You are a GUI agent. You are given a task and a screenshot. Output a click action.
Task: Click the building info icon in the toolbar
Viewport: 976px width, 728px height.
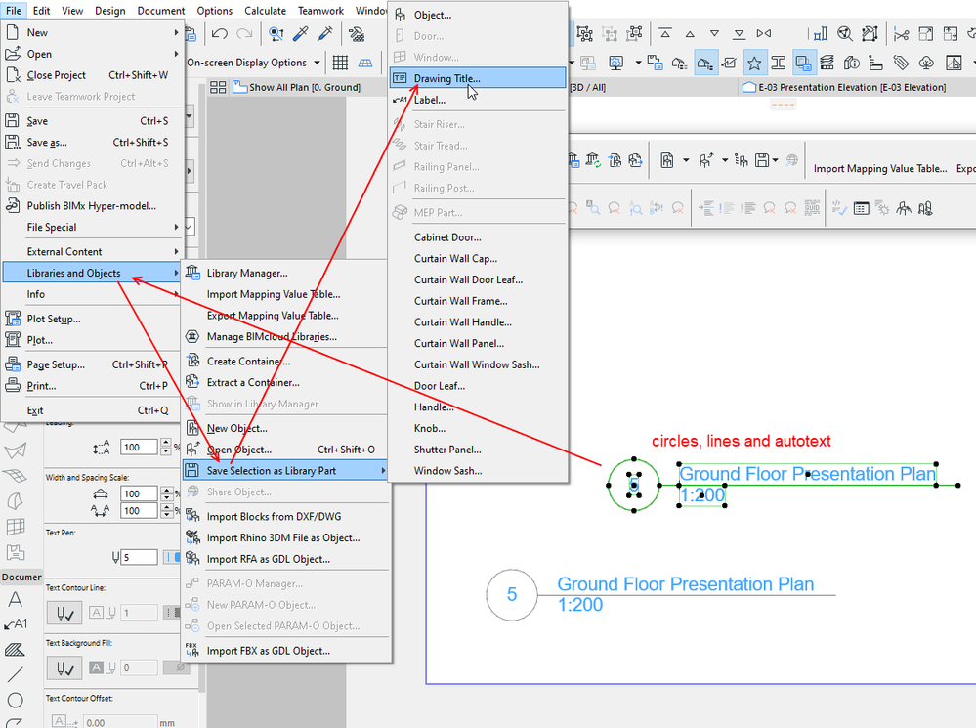click(852, 63)
